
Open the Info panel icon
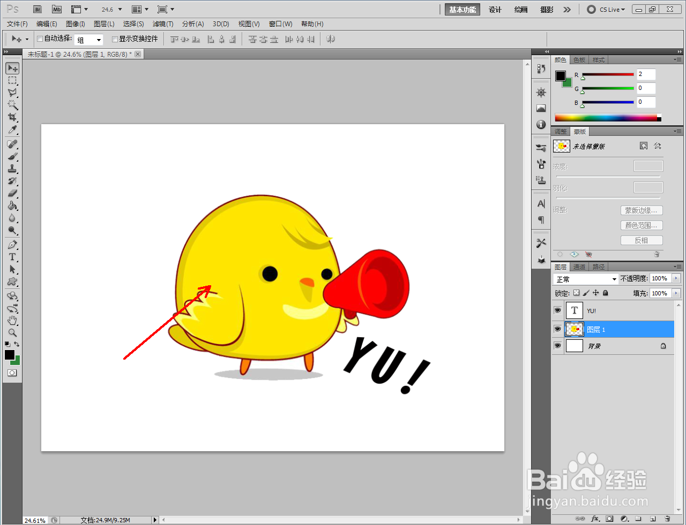pos(541,124)
